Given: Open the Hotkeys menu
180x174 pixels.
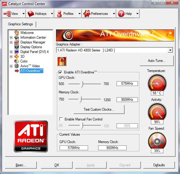Looking at the screenshot, I should tap(38, 14).
